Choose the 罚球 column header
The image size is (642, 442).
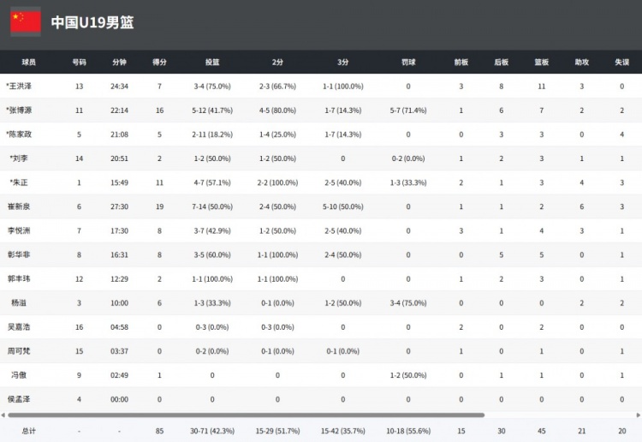[408, 63]
